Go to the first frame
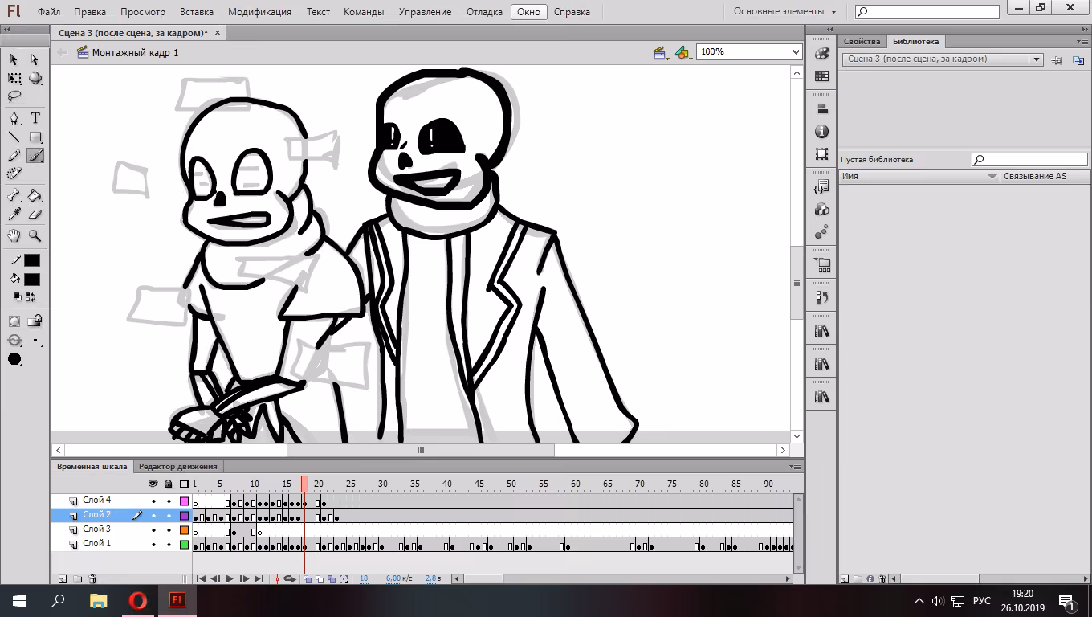 [201, 578]
